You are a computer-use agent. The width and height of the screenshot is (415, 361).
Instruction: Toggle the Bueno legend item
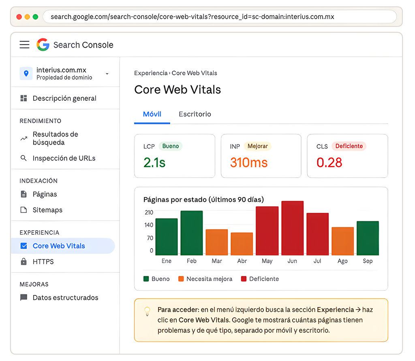(x=157, y=279)
